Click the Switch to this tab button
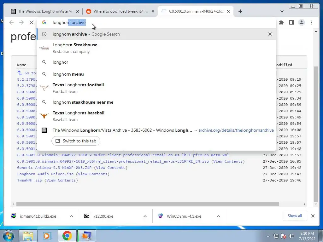323x242 pixels. click(76, 141)
